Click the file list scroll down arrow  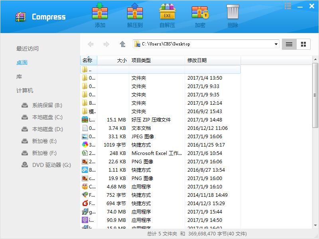coord(315,225)
